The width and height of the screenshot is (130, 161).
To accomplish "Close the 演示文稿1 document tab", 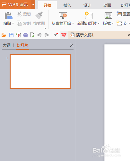I will [x=129, y=35].
